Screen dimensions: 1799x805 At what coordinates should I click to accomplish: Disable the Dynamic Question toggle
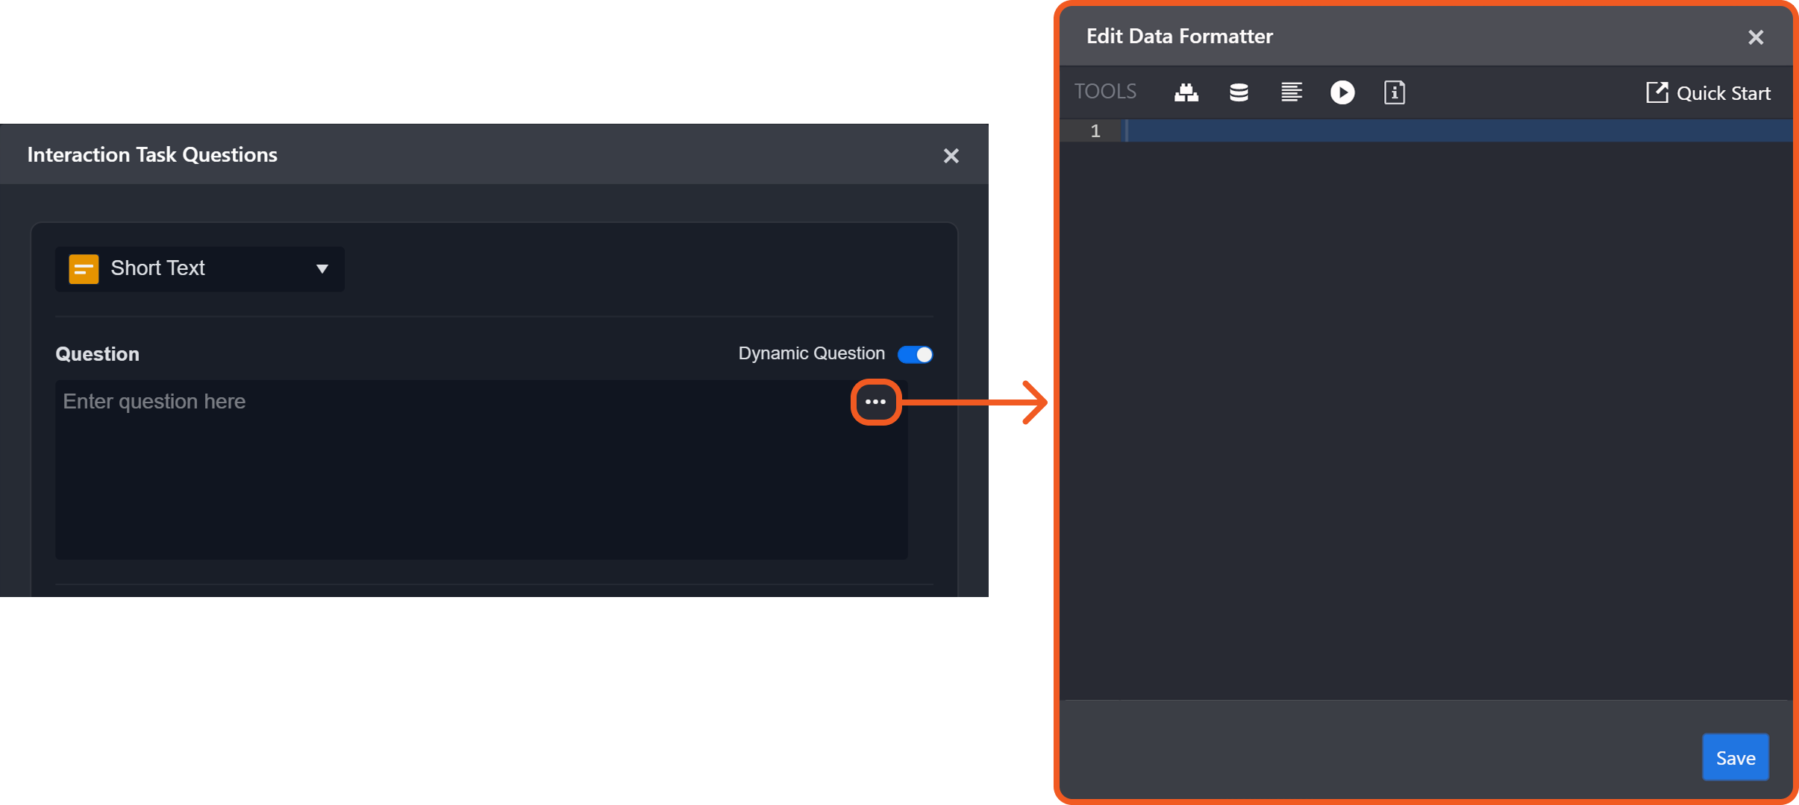[915, 354]
